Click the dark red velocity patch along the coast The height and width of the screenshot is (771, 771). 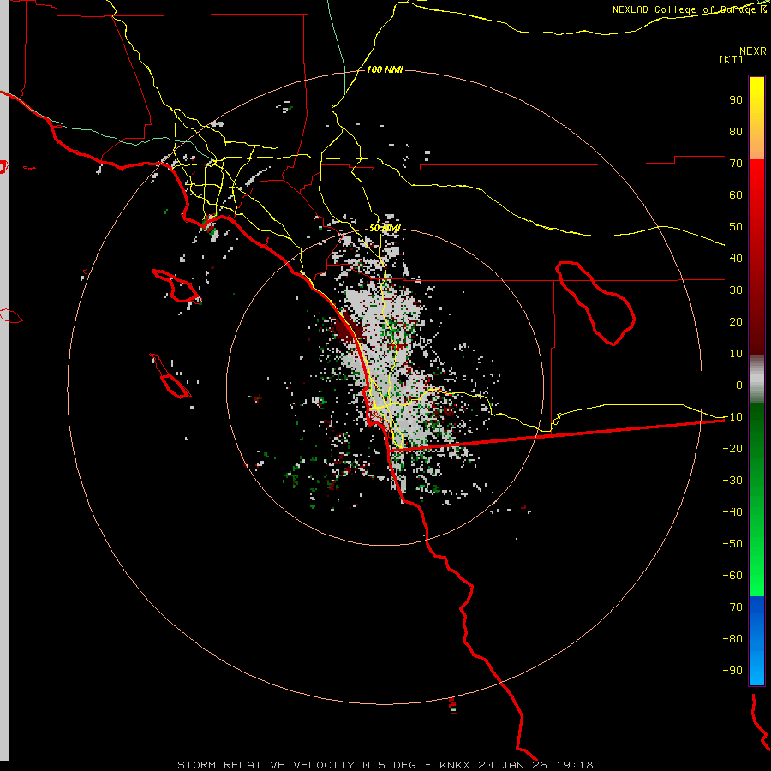349,328
